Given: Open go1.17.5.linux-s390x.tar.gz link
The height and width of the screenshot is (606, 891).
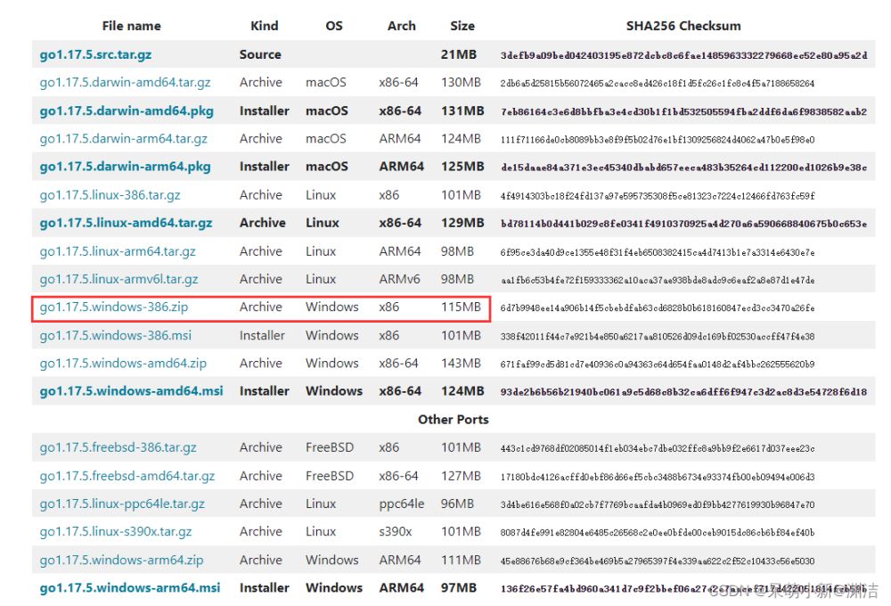Looking at the screenshot, I should 115,531.
